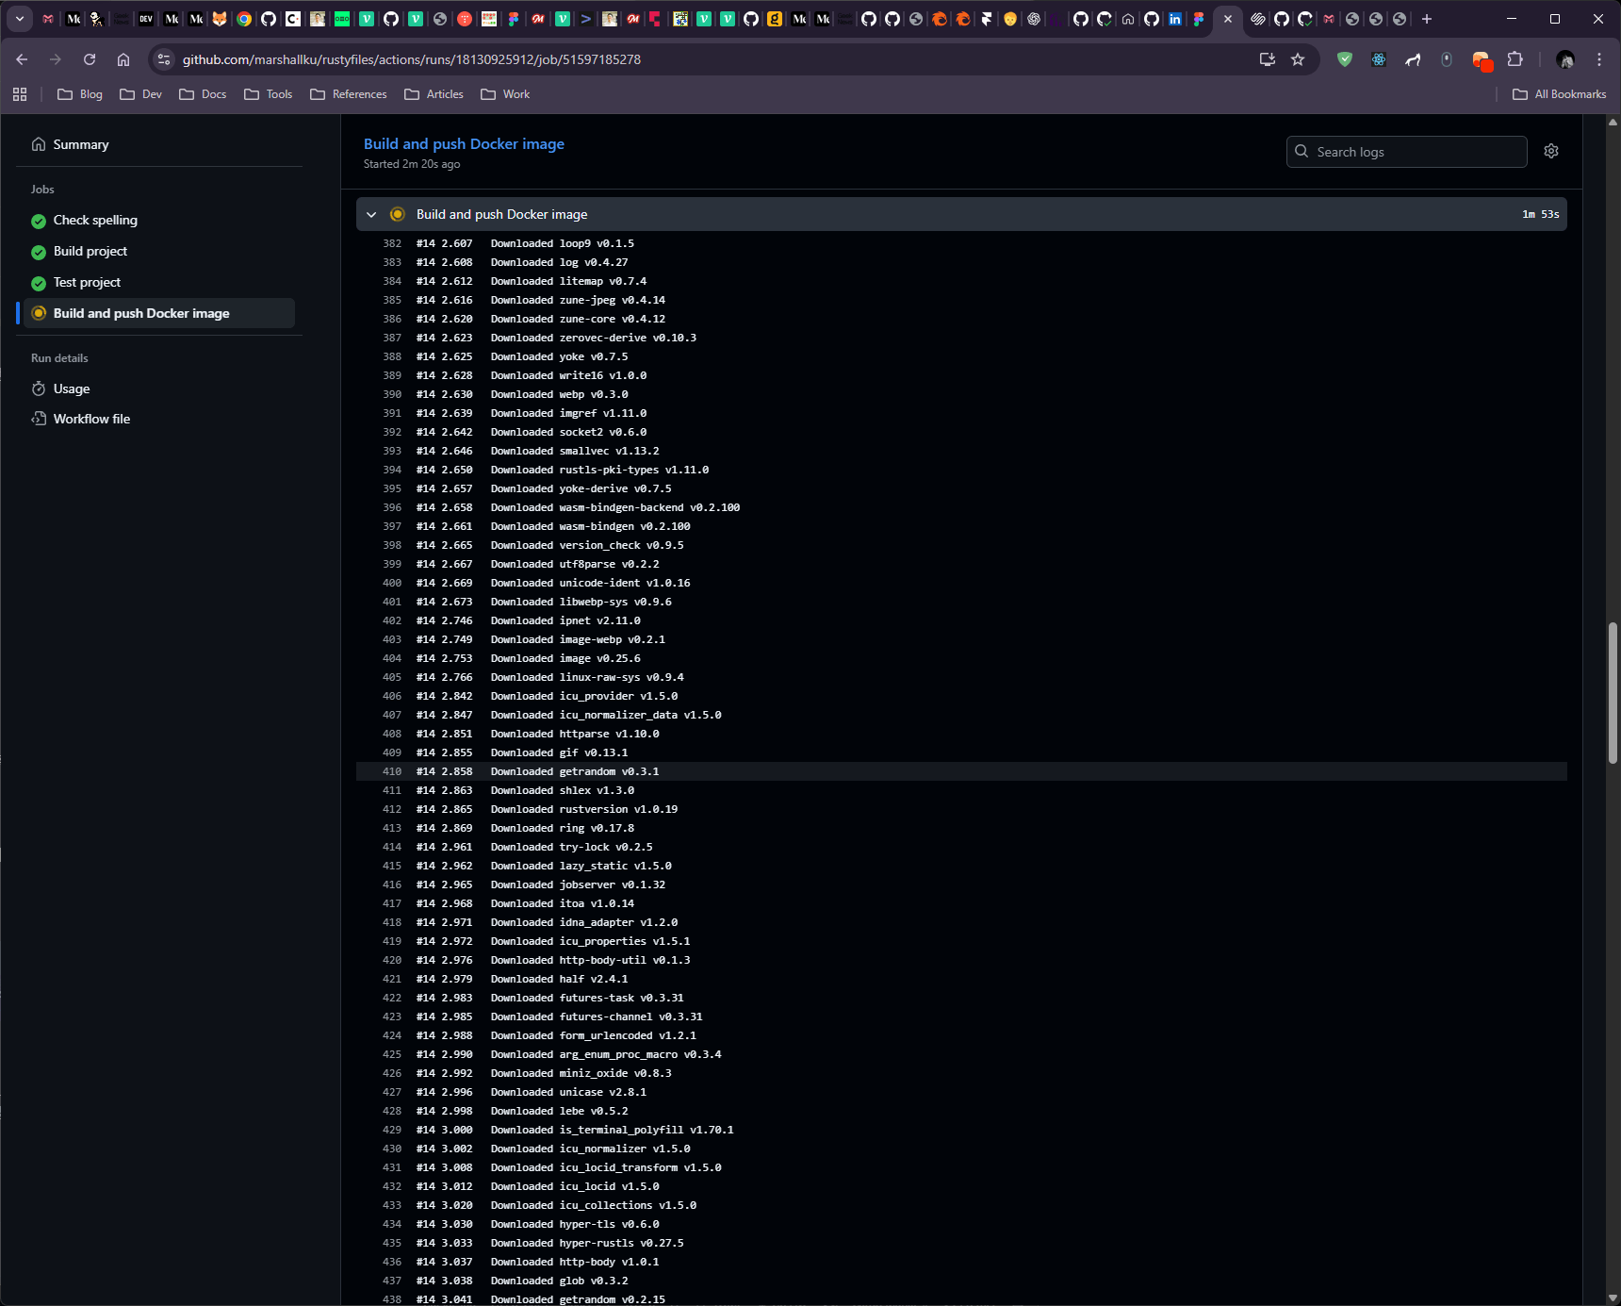The image size is (1621, 1306).
Task: Click log line number 410
Action: (x=392, y=771)
